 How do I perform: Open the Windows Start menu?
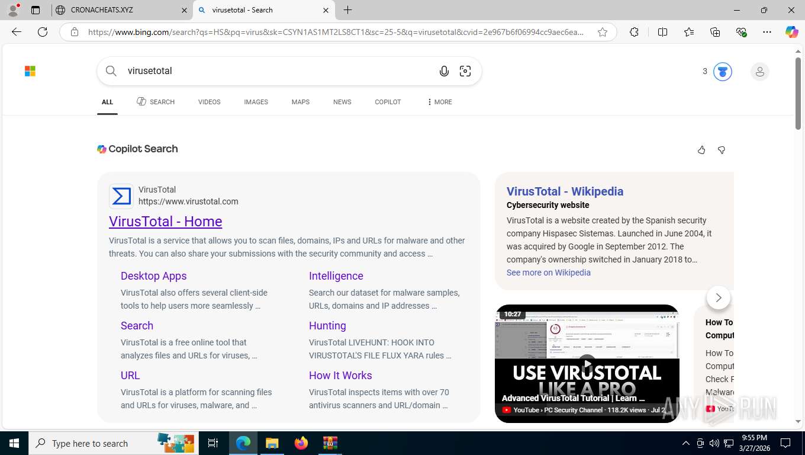click(14, 443)
